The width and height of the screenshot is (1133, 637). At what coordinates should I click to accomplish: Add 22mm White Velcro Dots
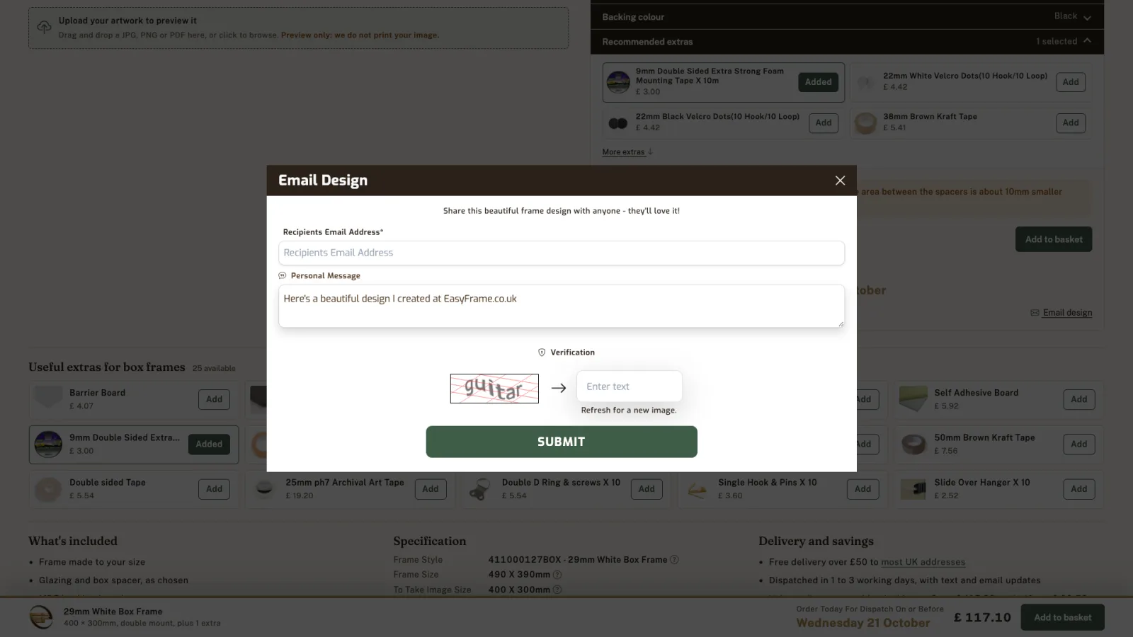pos(1071,82)
